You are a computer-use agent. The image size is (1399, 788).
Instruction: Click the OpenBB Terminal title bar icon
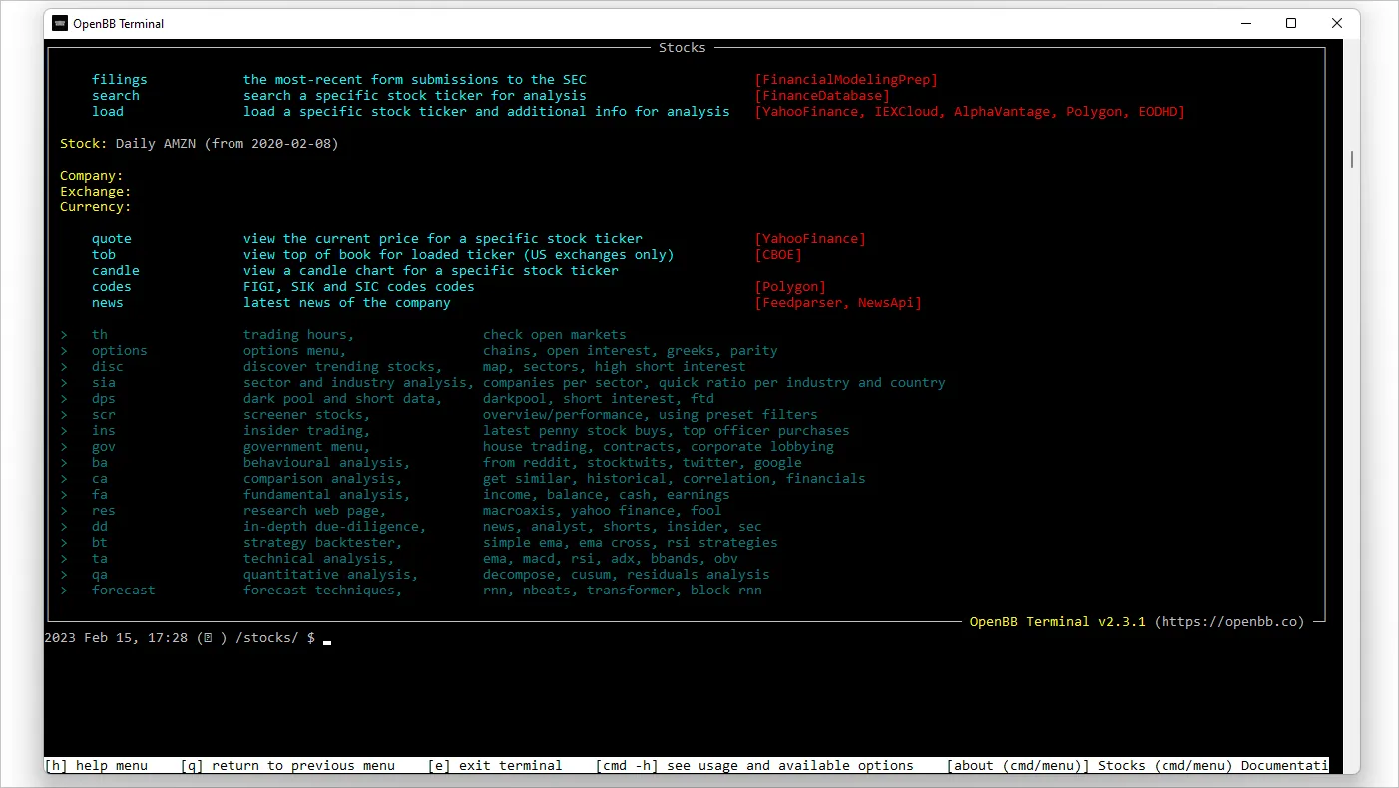pos(60,23)
